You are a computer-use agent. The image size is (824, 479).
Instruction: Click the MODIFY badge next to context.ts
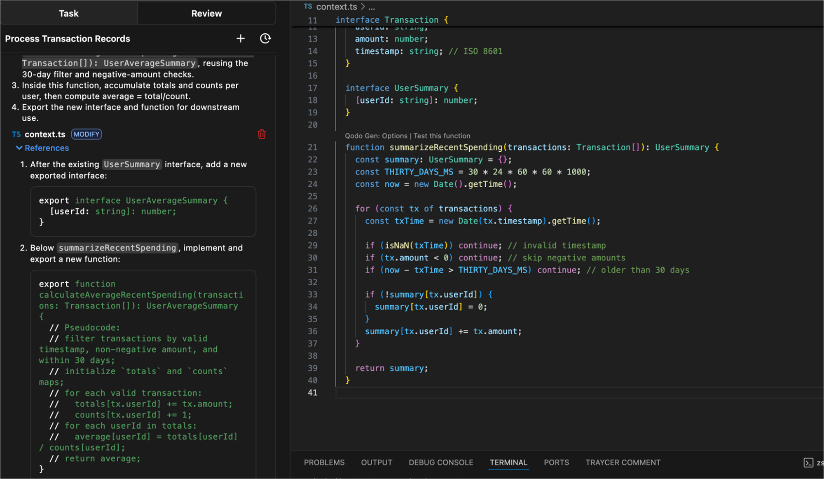[87, 134]
